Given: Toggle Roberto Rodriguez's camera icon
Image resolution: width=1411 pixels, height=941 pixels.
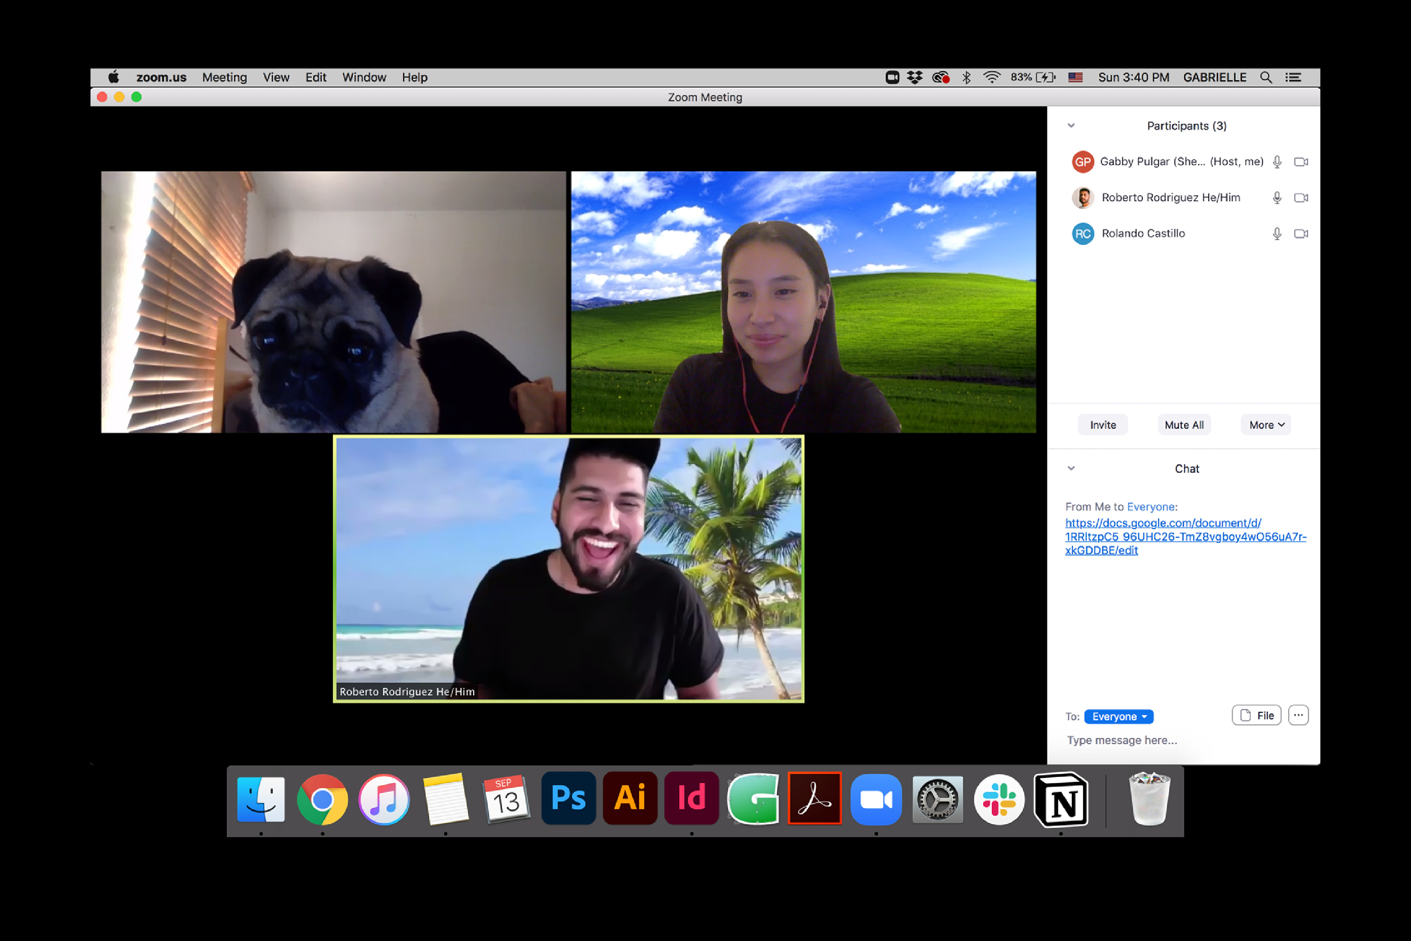Looking at the screenshot, I should click(1300, 197).
